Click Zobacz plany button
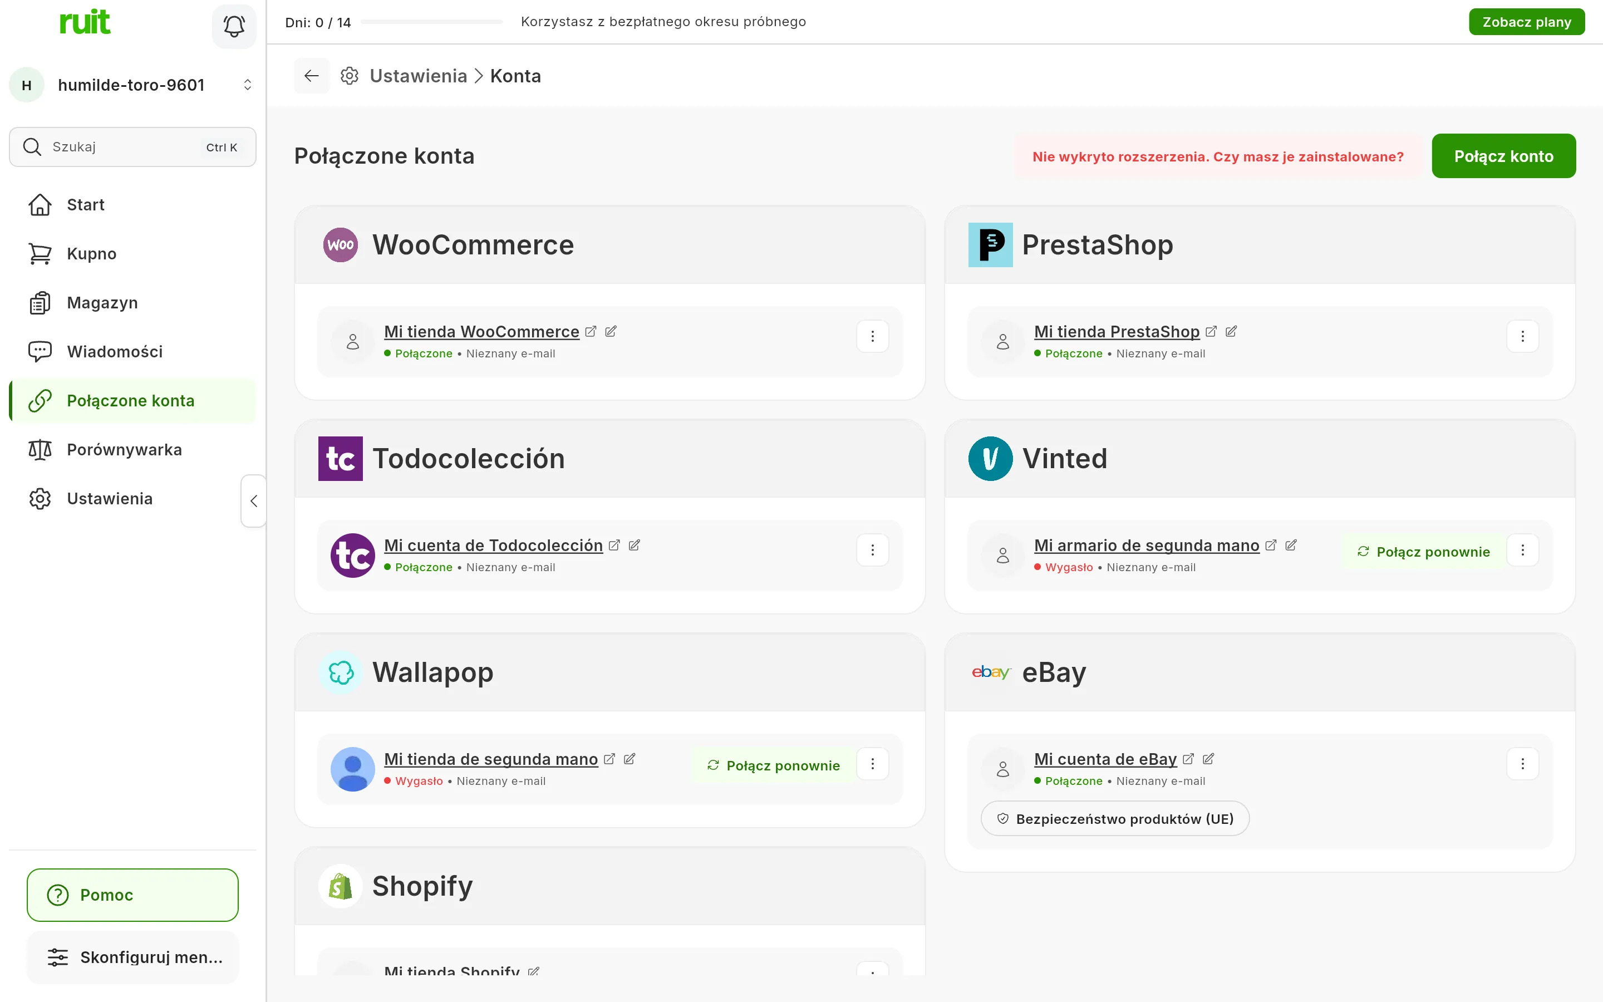The height and width of the screenshot is (1002, 1603). (1526, 22)
